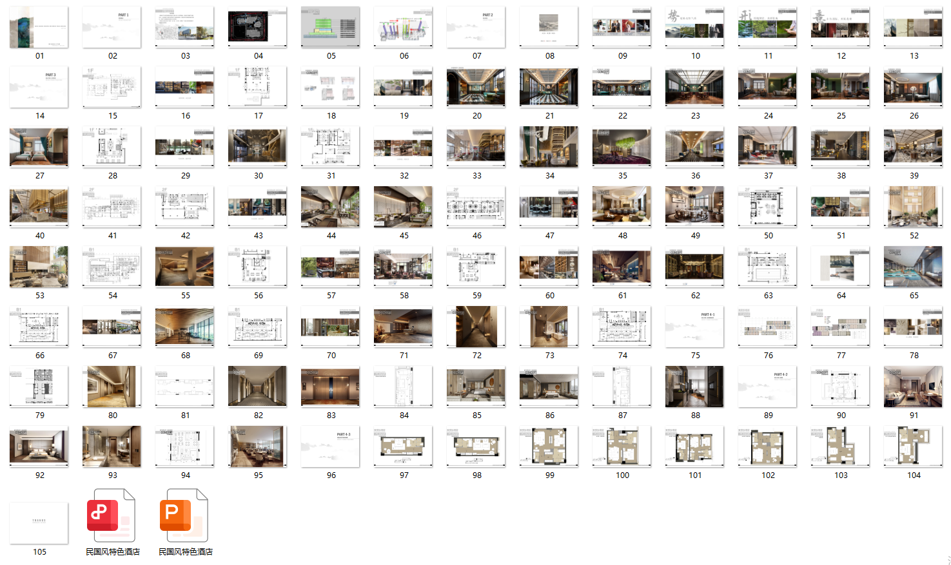951x565 pixels.
Task: Open the last floor plan thumbnail 104
Action: tap(913, 446)
